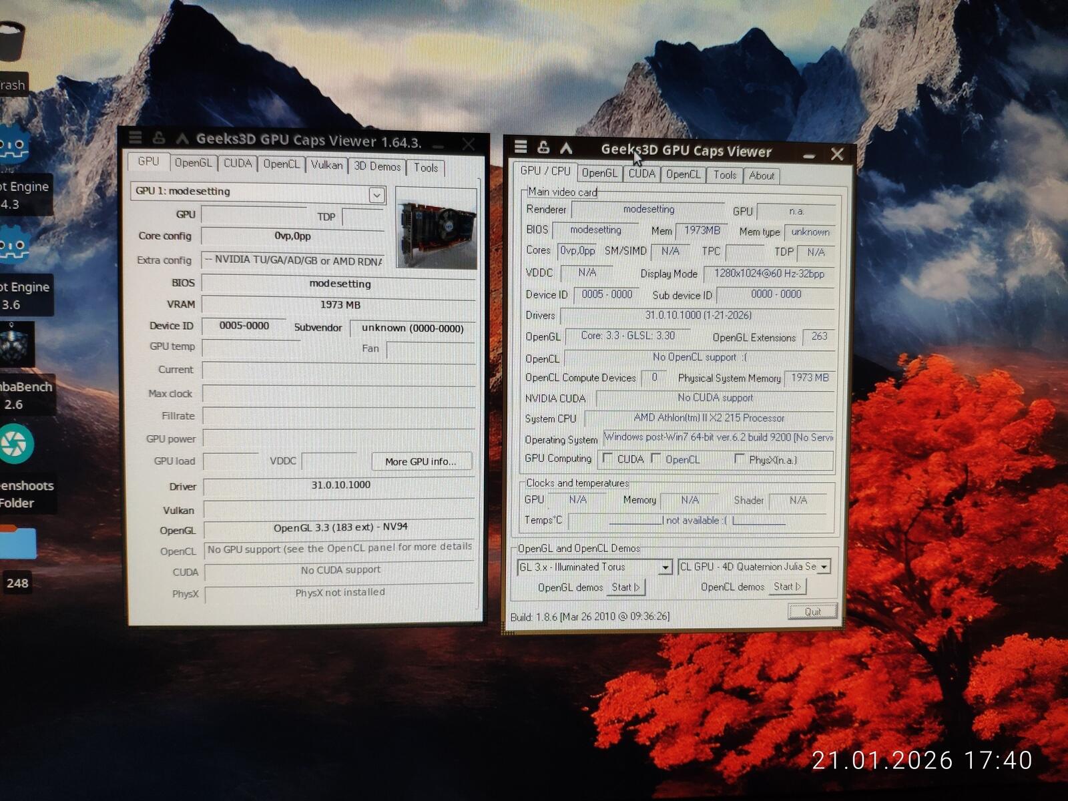Image resolution: width=1068 pixels, height=801 pixels.
Task: Click the Sub device ID value '0000 - 0000'
Action: click(776, 294)
